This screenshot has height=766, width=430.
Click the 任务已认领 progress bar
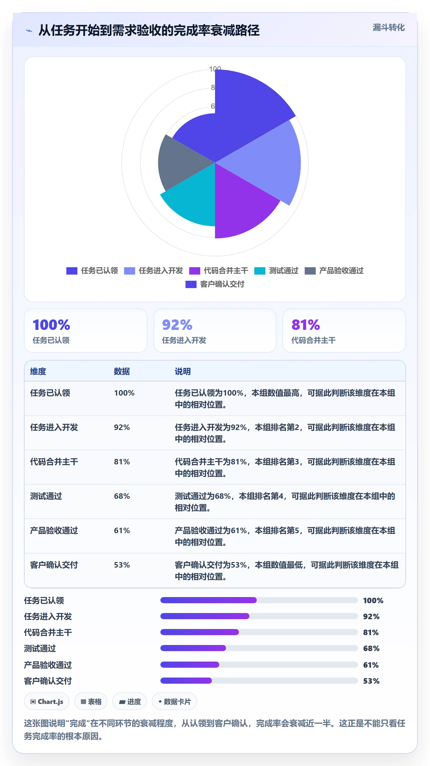pyautogui.click(x=259, y=600)
